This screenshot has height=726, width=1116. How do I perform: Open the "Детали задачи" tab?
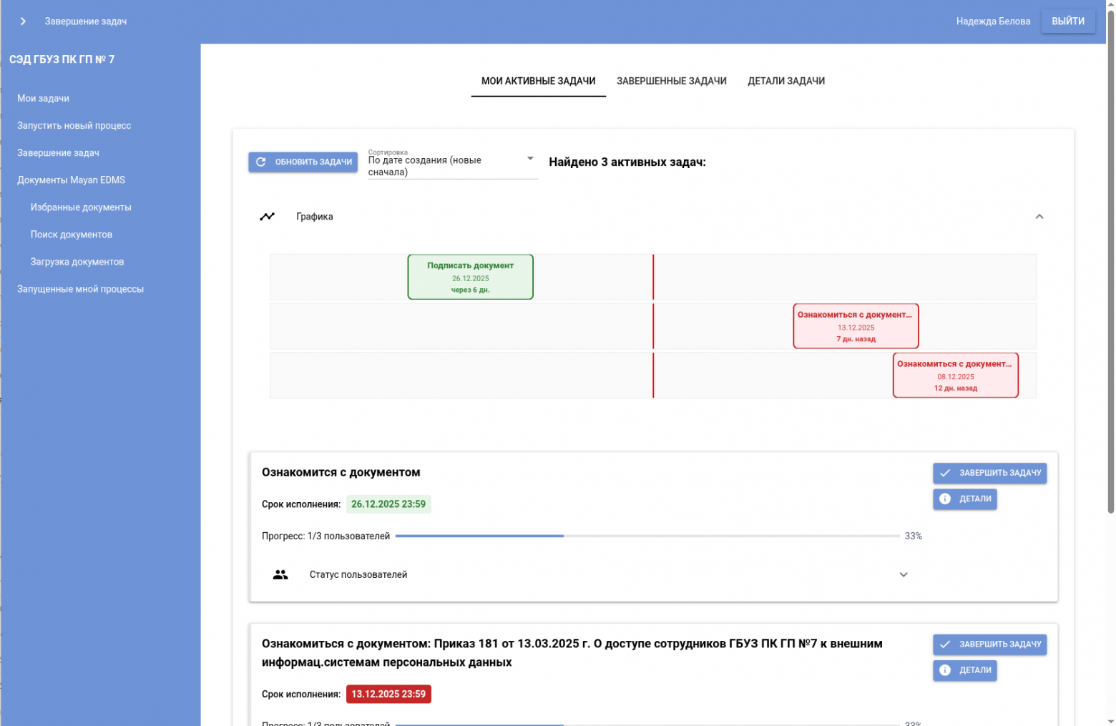(785, 81)
